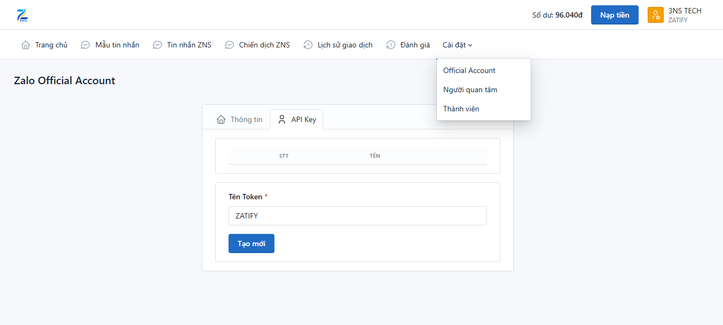Click the home icon beside Trang chủ
The image size is (723, 325).
coord(26,45)
